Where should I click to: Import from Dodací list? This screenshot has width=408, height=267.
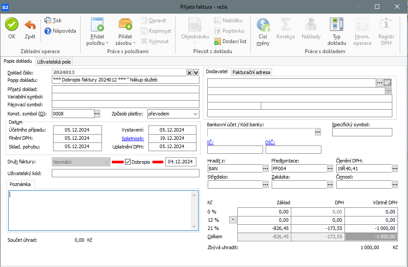point(230,41)
